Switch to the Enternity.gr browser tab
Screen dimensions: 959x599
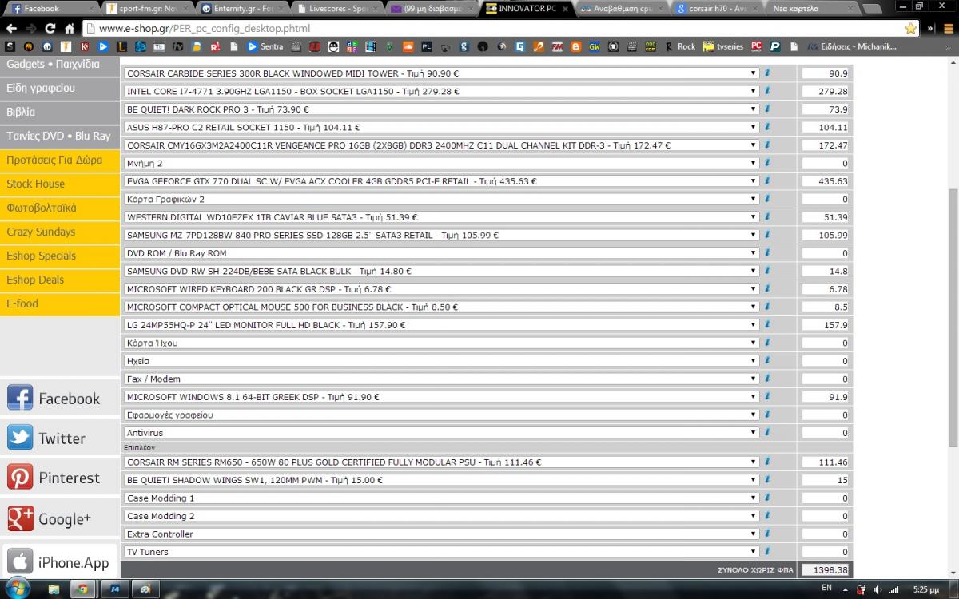click(241, 9)
